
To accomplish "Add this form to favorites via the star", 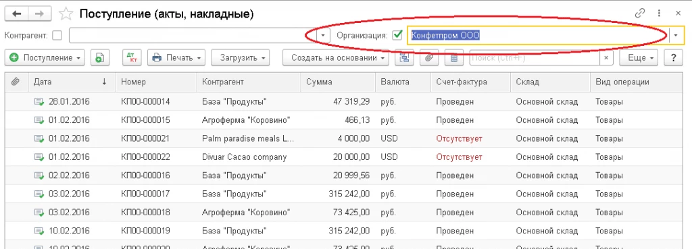I will coord(66,14).
